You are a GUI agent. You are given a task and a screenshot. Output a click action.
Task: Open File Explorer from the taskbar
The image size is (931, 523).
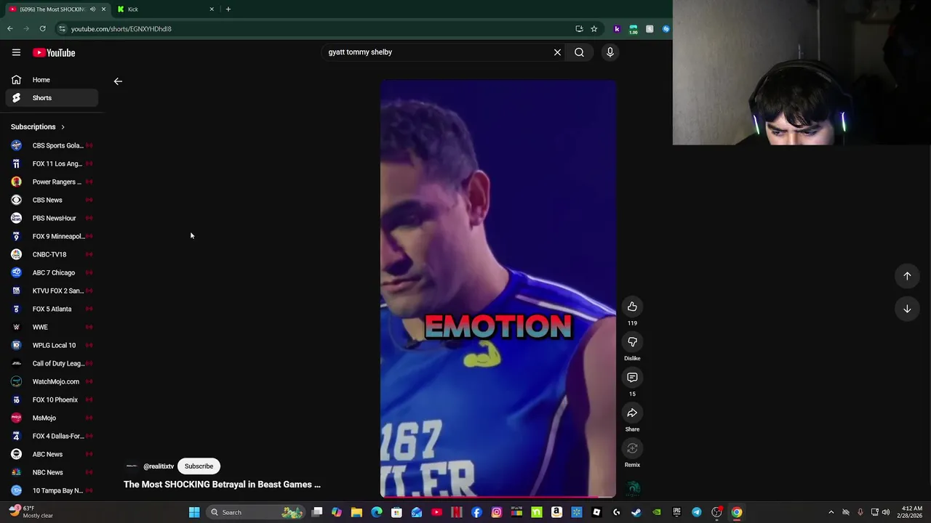(356, 512)
